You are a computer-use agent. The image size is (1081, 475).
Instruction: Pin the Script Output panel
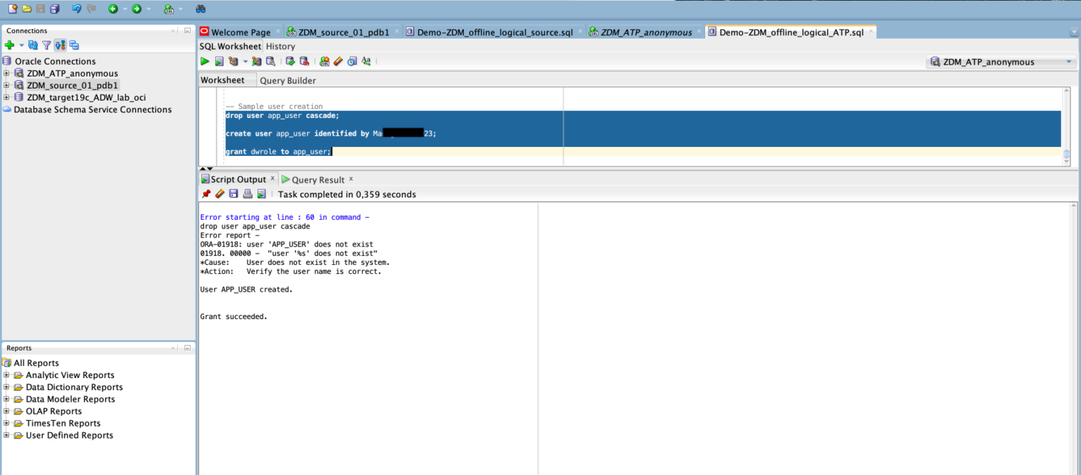206,194
